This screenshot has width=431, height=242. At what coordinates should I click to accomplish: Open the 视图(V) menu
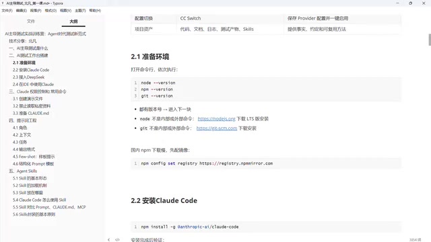coord(66,11)
